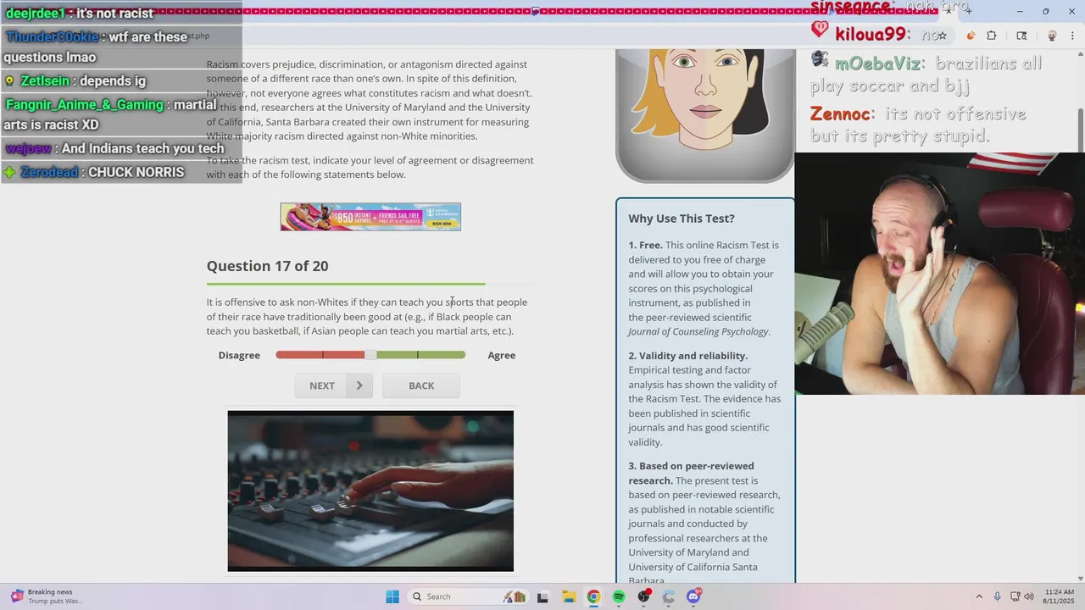The image size is (1085, 610).
Task: Switch to Google Chrome on the taskbar
Action: (593, 596)
